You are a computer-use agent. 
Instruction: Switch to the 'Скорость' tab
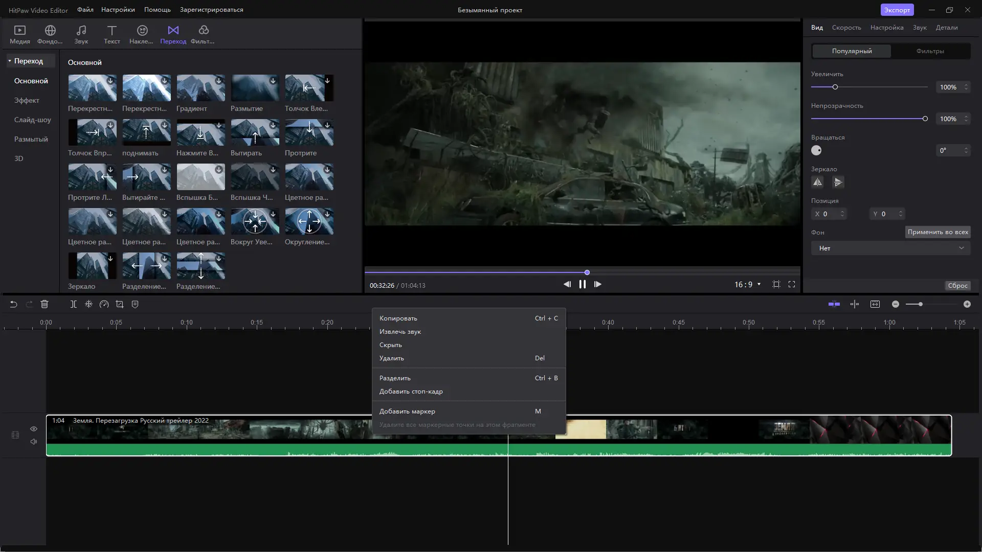tap(846, 28)
